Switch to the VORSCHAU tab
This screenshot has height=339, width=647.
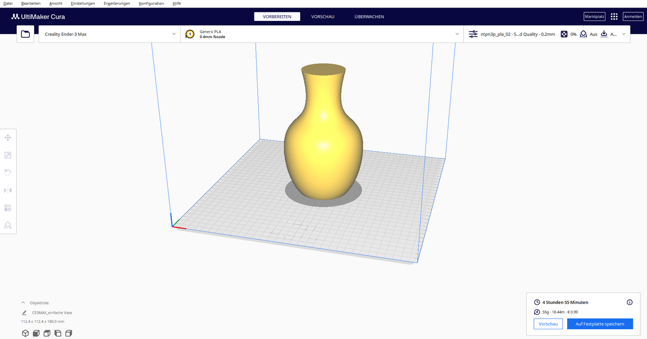(322, 17)
